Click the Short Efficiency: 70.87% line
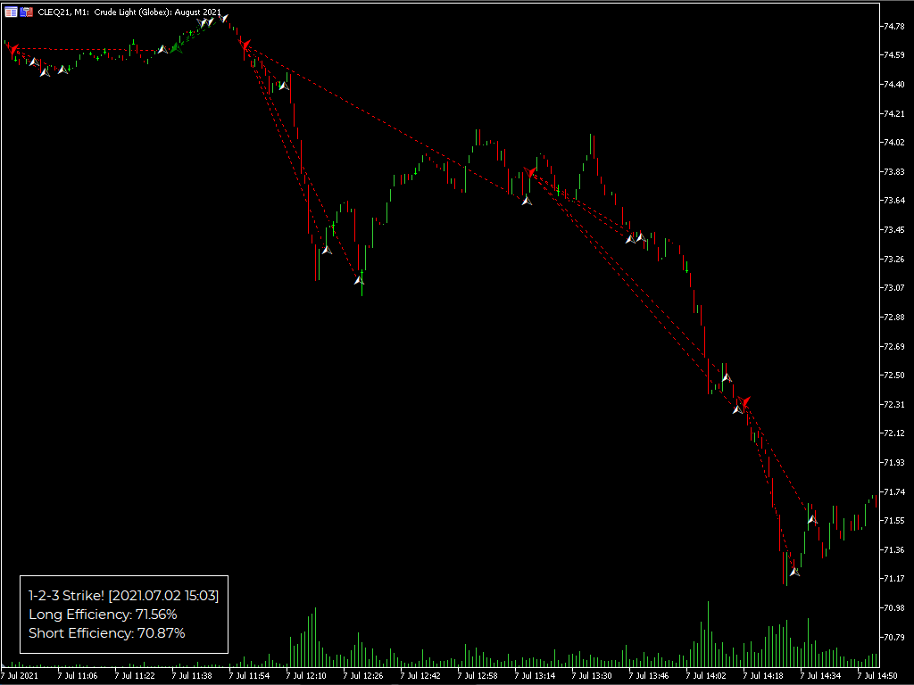 [x=107, y=633]
